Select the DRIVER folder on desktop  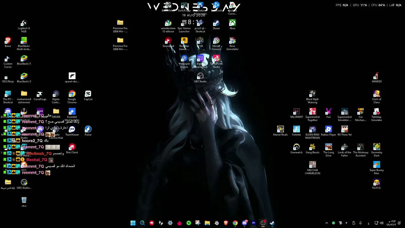tap(56, 113)
